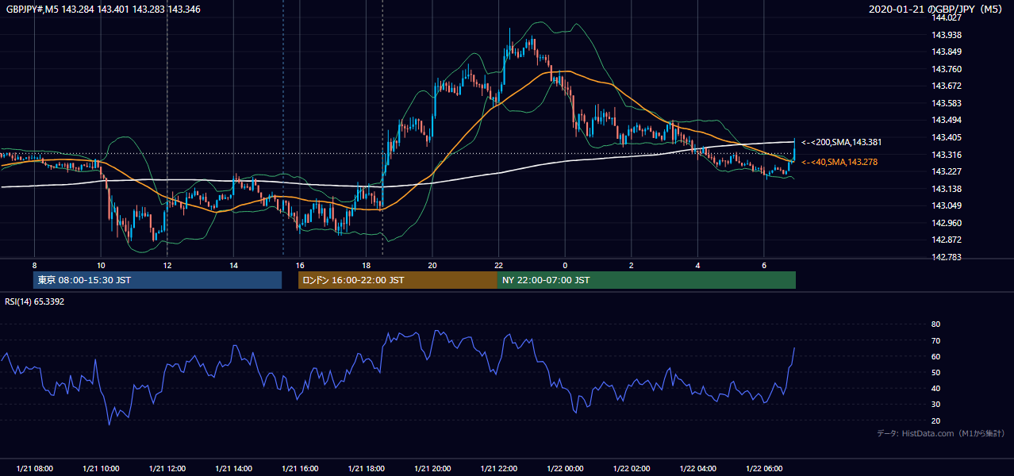The image size is (1014, 476).
Task: Click the bottom time label 1/22 04:00
Action: [x=697, y=468]
